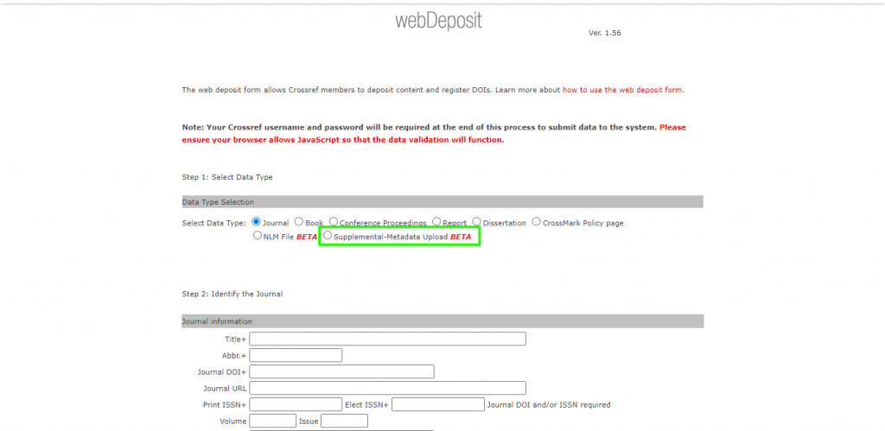
Task: Select the Book data type option
Action: pyautogui.click(x=299, y=222)
